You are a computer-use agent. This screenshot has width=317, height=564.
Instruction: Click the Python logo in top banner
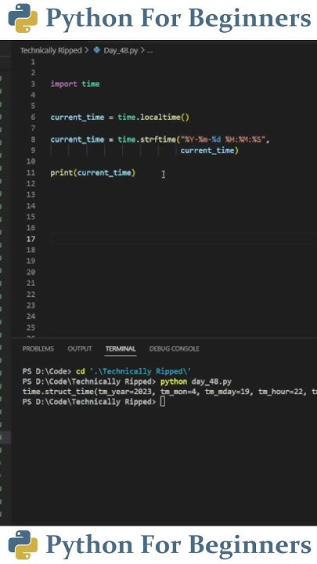[x=23, y=18]
